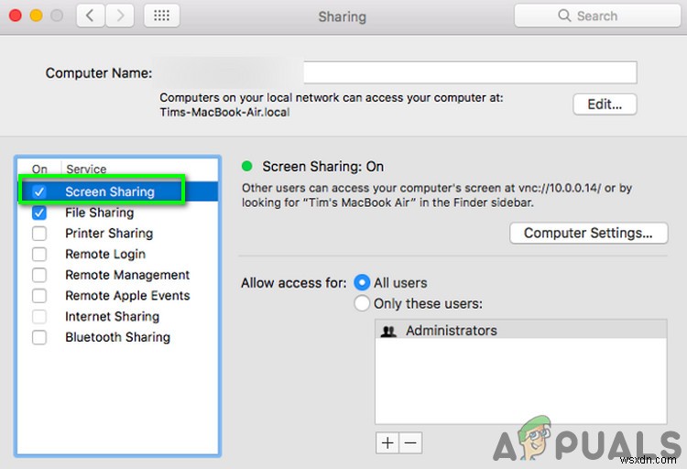The image size is (687, 469).
Task: Select Administrators in the users list
Action: (x=521, y=330)
